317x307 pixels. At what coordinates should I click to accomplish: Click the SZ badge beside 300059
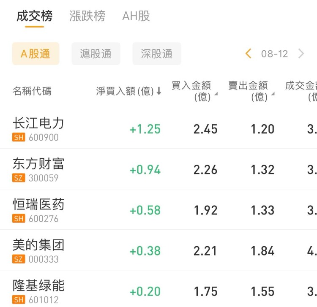pyautogui.click(x=19, y=178)
